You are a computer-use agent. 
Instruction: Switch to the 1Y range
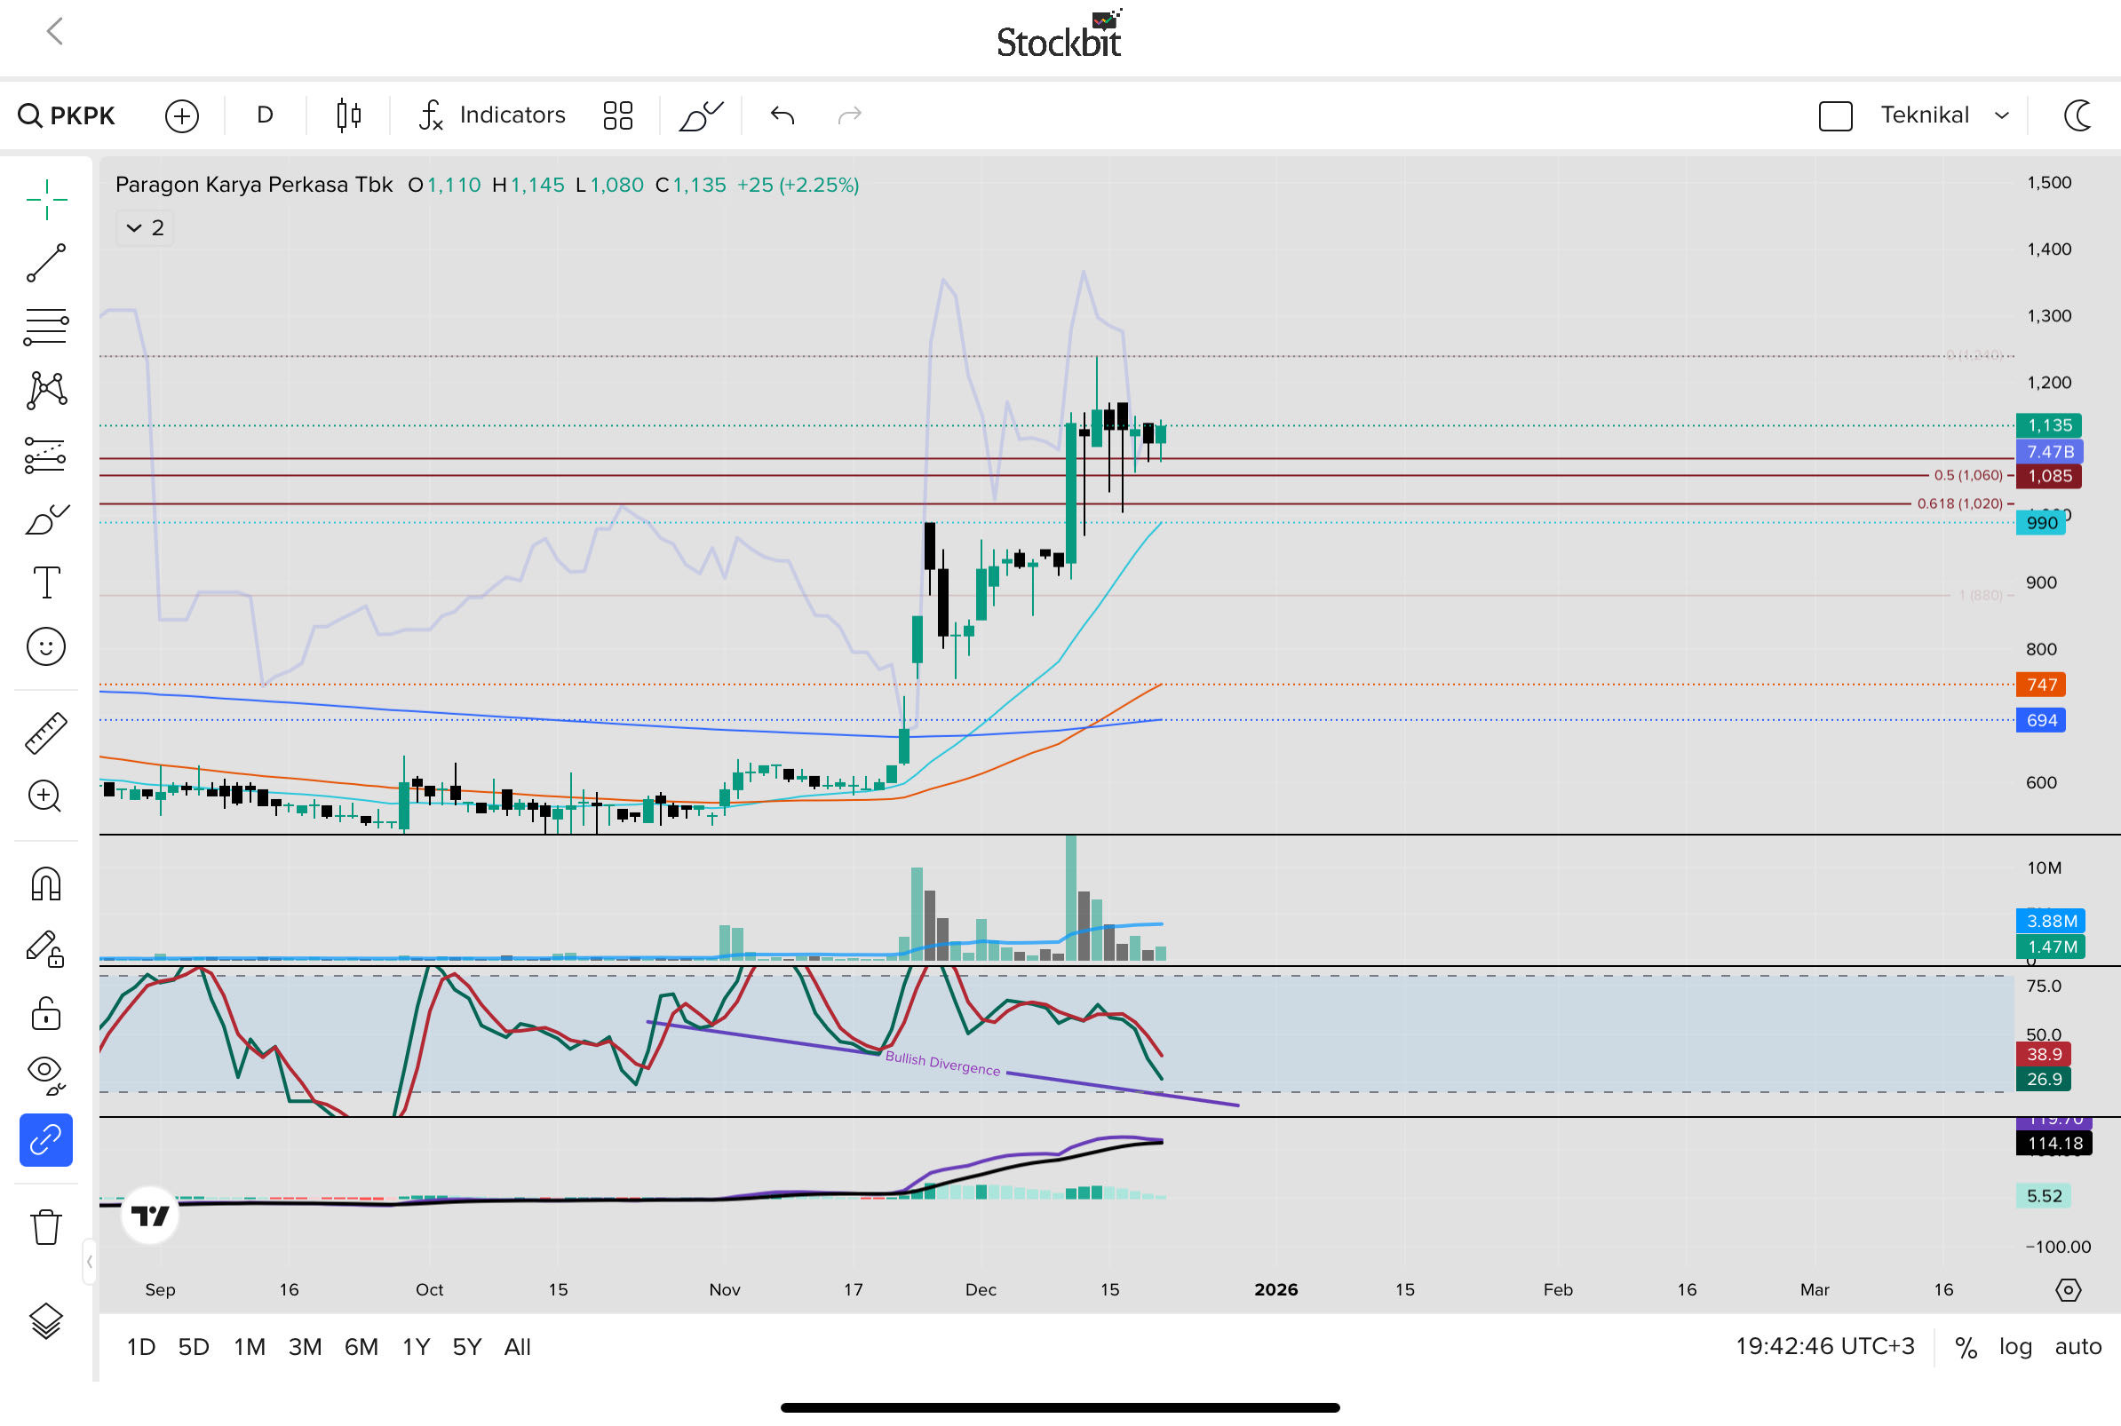tap(416, 1347)
